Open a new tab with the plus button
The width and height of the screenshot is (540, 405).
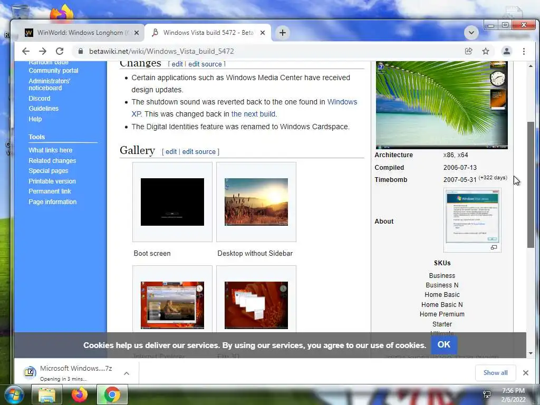tap(283, 33)
